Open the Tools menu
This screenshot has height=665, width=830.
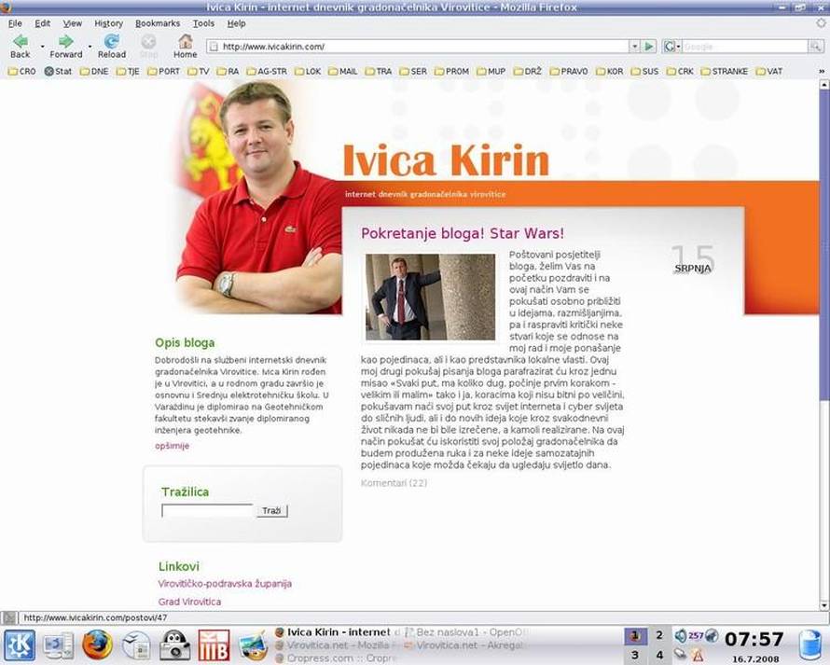(203, 23)
